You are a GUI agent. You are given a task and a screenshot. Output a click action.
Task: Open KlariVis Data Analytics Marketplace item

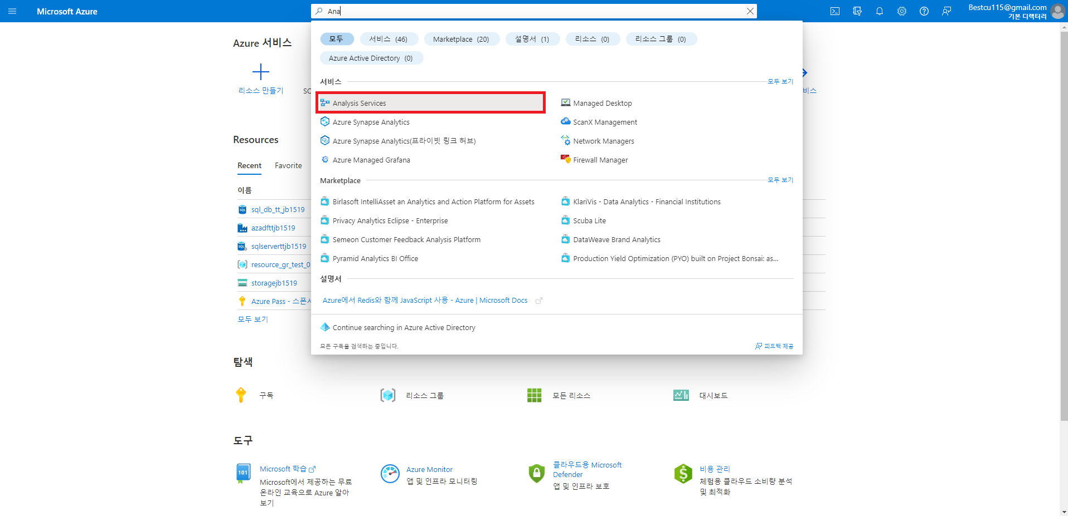pos(647,202)
